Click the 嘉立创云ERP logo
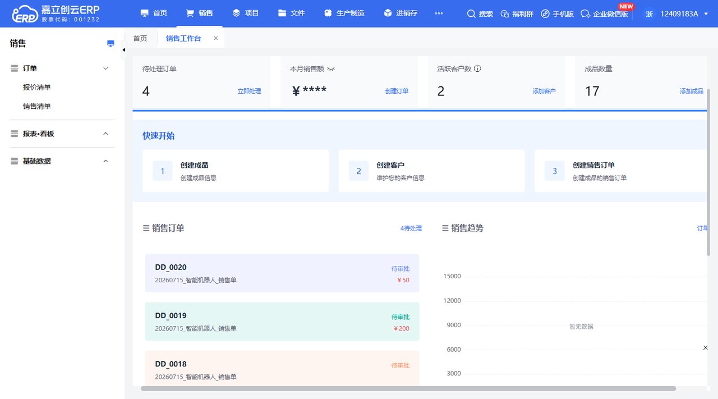718x399 pixels. pos(55,13)
